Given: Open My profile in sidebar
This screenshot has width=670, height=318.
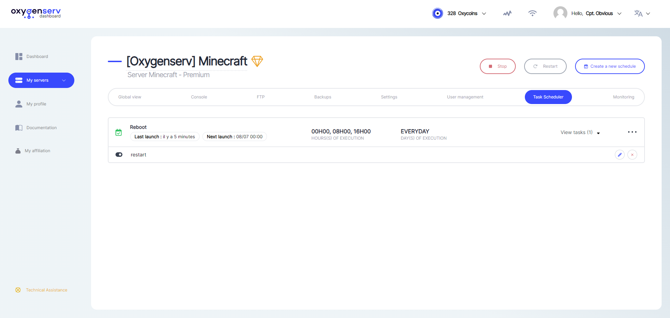Looking at the screenshot, I should click(36, 104).
